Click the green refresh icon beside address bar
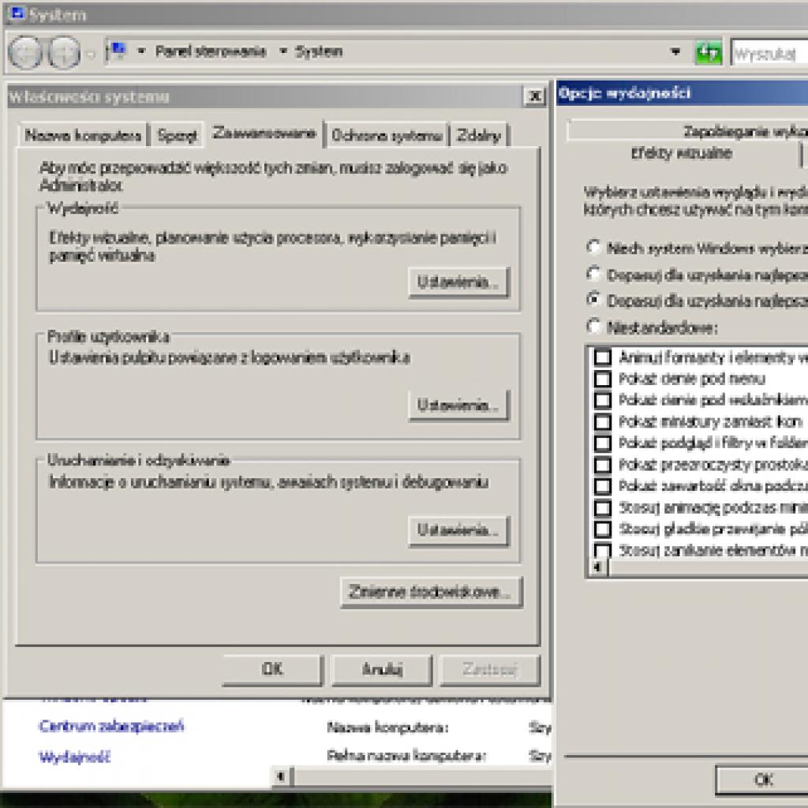 coord(709,53)
